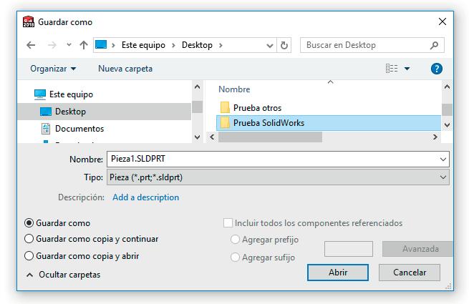Close the 'Guardar como' dialog

(443, 21)
